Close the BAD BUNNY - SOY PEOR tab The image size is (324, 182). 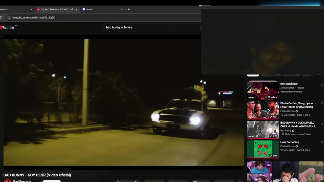pos(76,9)
